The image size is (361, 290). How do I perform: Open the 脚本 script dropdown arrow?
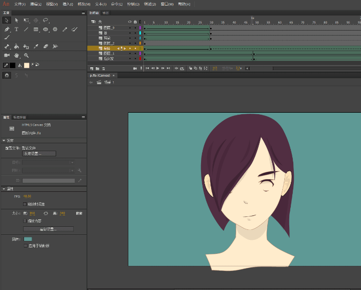[x=72, y=170]
